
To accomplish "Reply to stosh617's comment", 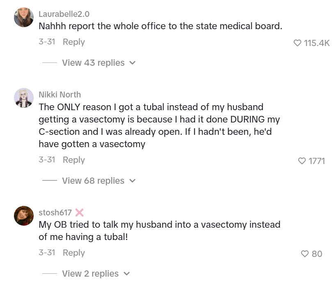I will [74, 253].
